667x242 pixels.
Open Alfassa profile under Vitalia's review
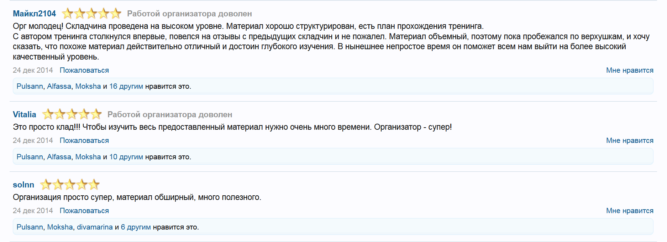[59, 157]
